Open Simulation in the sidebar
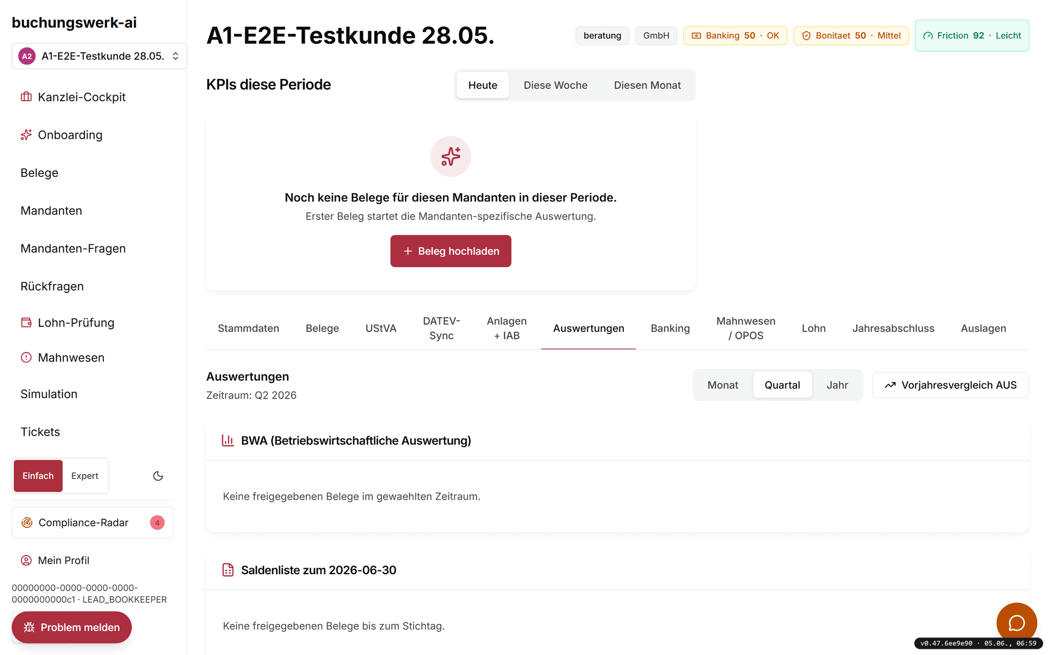1049x655 pixels. coord(49,394)
